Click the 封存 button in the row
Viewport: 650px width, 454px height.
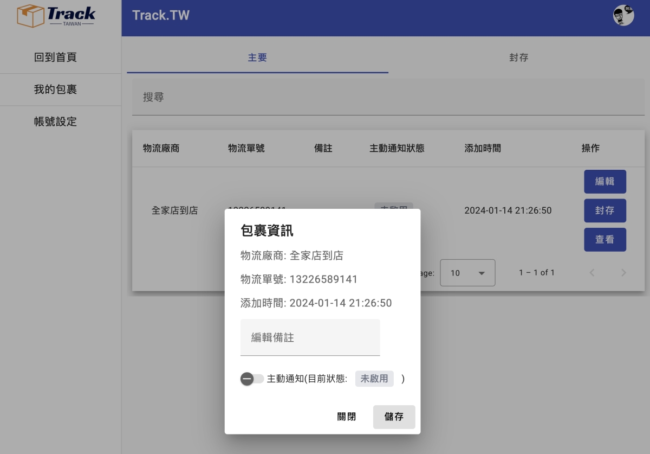coord(604,210)
